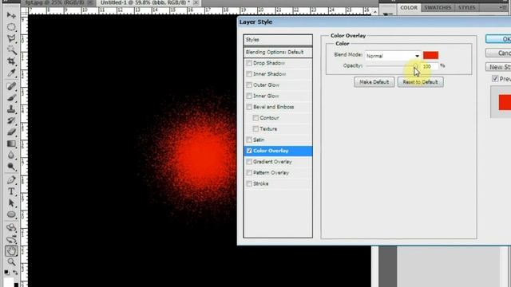Enable the Bevel and Emboss checkbox

249,107
